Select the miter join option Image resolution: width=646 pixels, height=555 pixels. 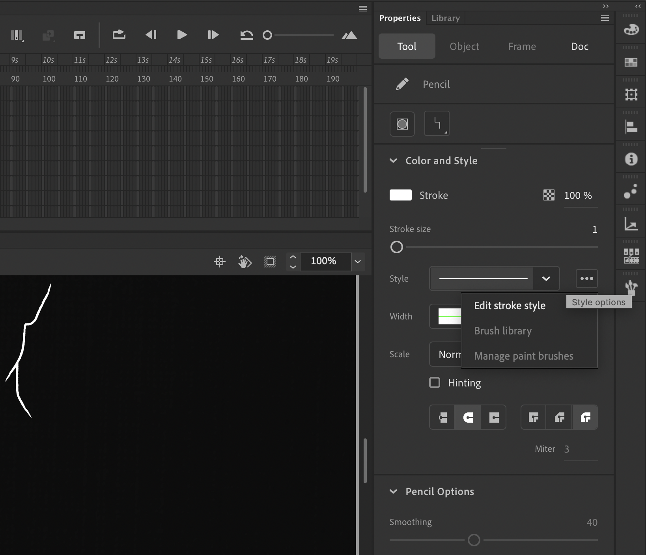(x=533, y=417)
